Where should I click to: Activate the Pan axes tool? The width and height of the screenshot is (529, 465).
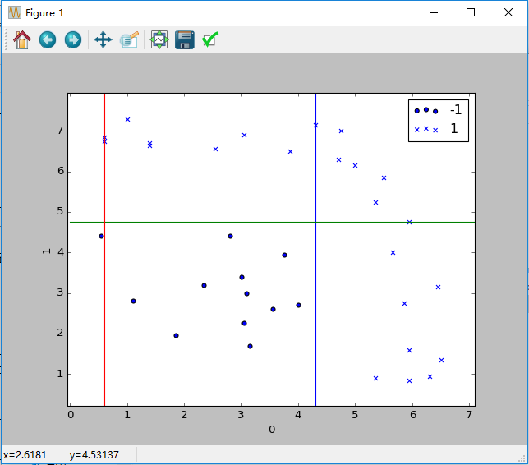(x=103, y=39)
